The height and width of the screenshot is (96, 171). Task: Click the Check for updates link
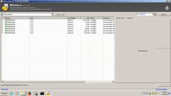point(162,89)
